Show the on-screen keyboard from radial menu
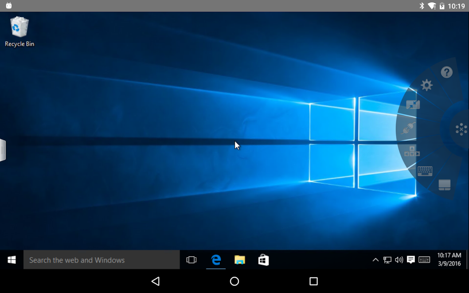This screenshot has width=469, height=293. pyautogui.click(x=425, y=171)
